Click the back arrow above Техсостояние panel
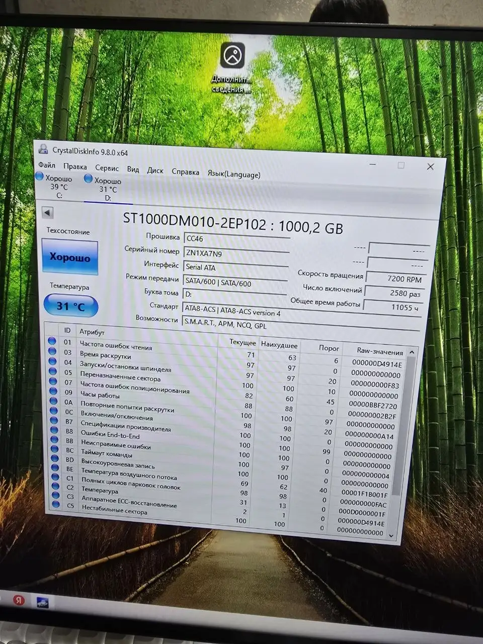Screen dimensions: 483x644 [47, 212]
